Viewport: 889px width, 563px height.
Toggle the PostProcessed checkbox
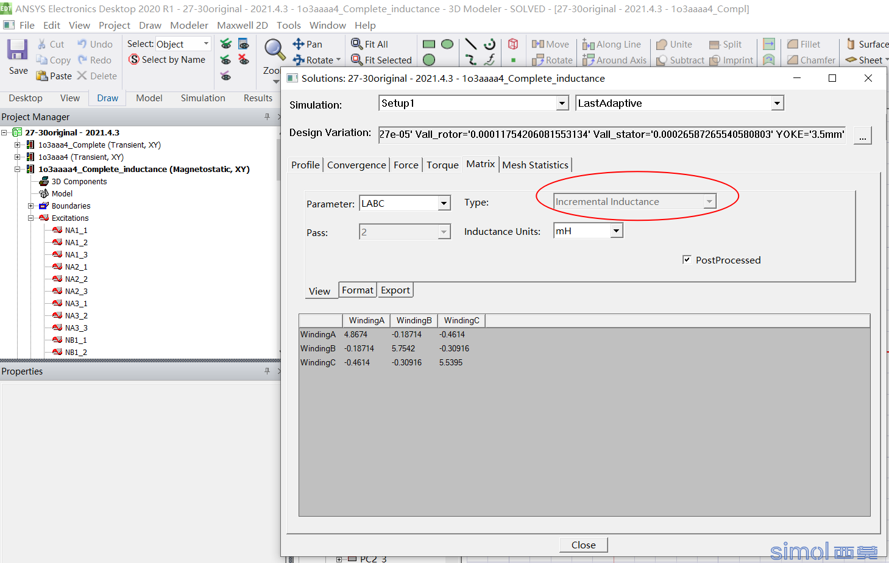(x=687, y=259)
